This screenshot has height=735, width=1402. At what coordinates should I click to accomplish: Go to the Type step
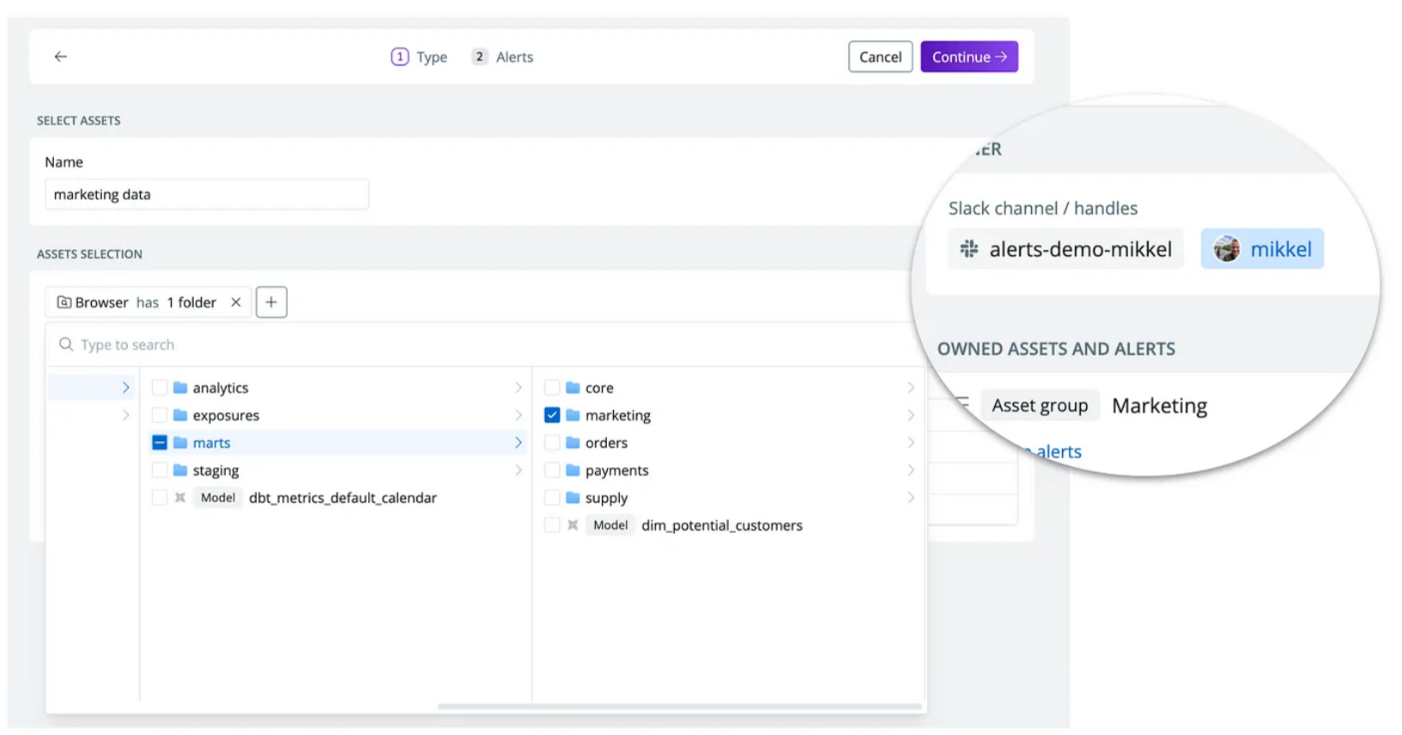tap(420, 57)
